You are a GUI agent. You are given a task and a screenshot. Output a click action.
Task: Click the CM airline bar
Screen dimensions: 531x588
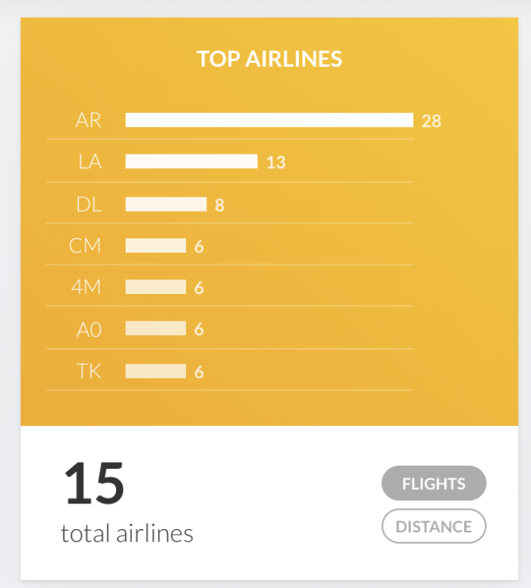pyautogui.click(x=156, y=246)
